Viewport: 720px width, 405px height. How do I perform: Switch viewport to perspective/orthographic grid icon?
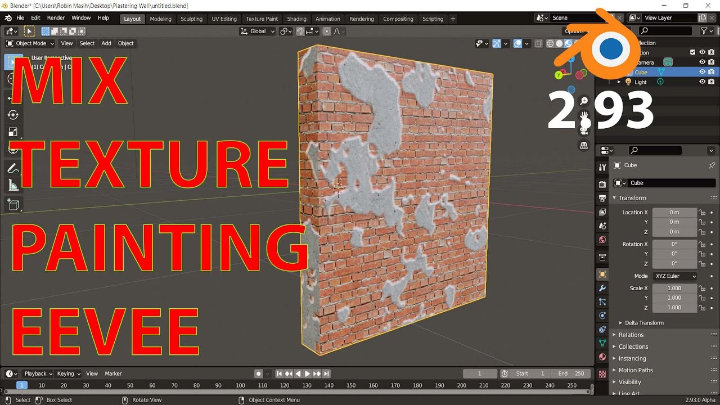tap(584, 145)
